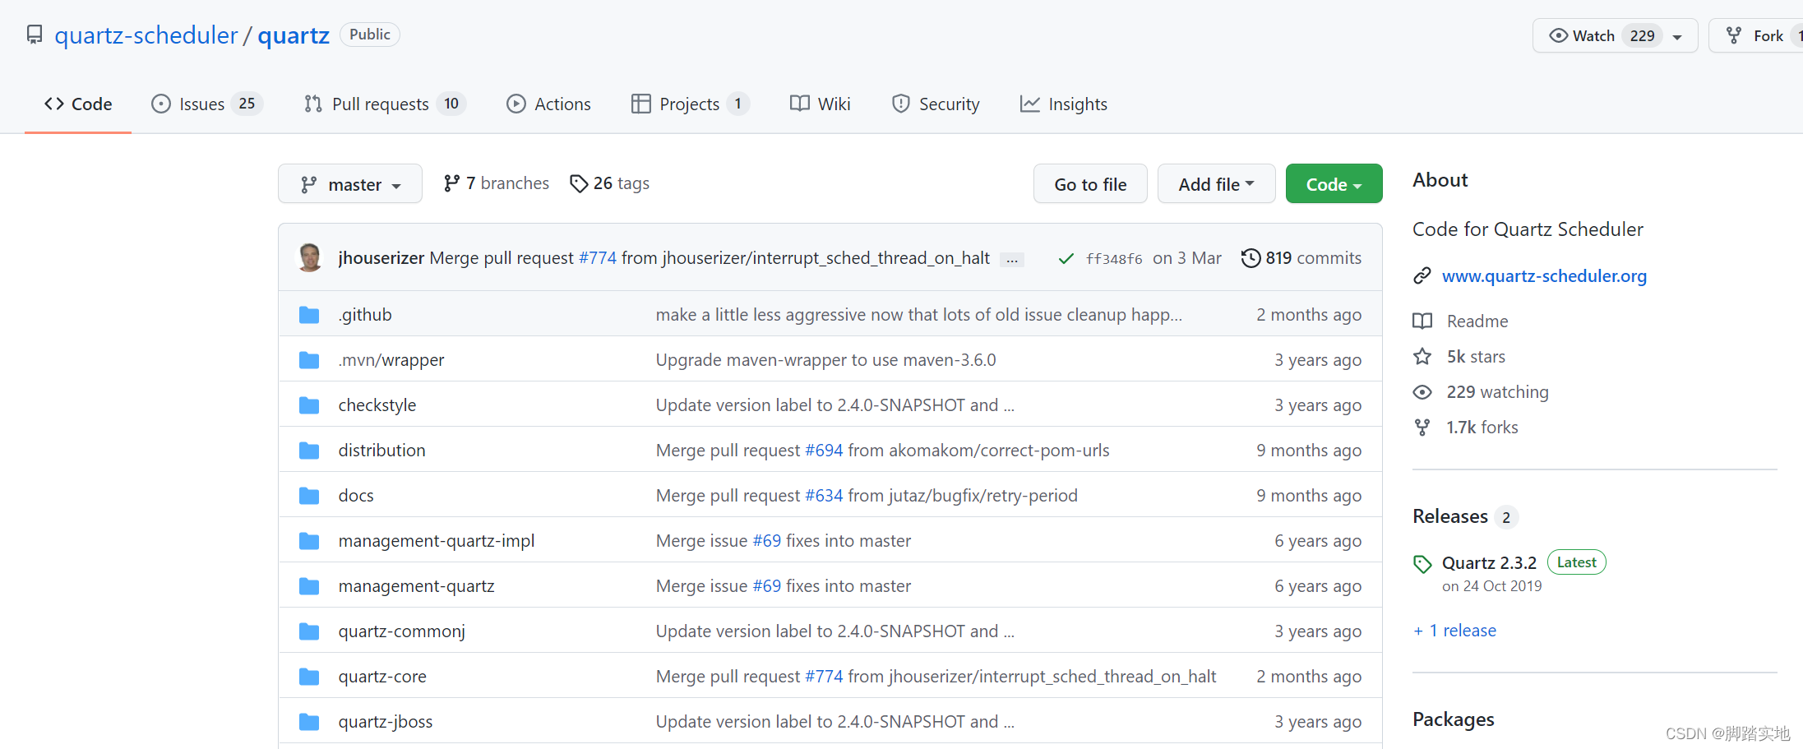Open pull request #694 link in distribution row
Viewport: 1803px width, 749px height.
coord(824,451)
